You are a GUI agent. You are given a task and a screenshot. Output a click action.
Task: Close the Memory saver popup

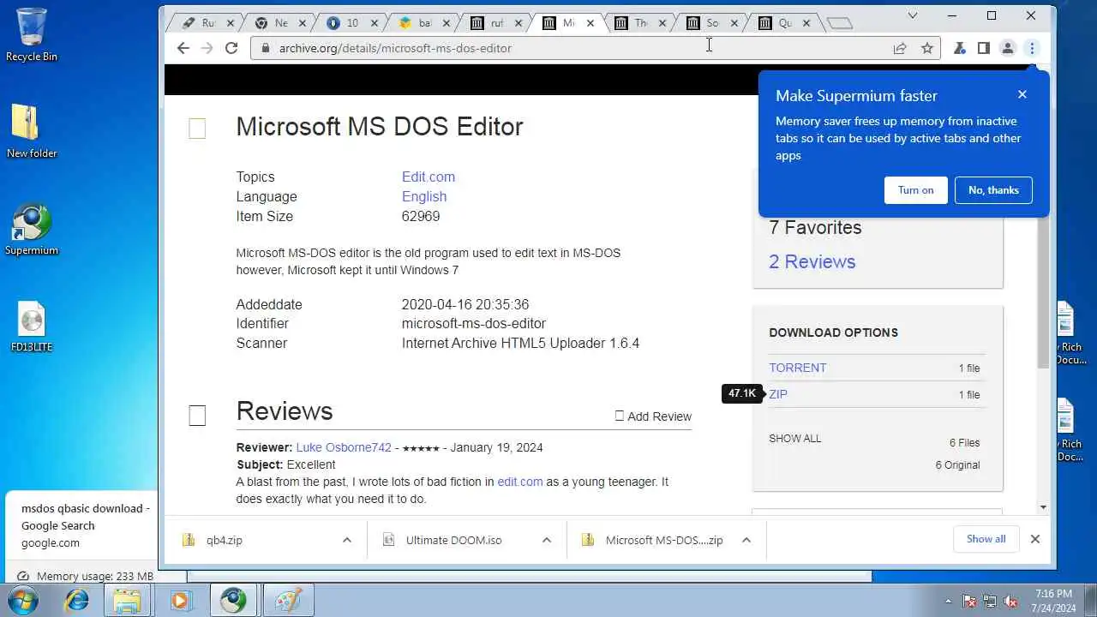[x=1022, y=94]
